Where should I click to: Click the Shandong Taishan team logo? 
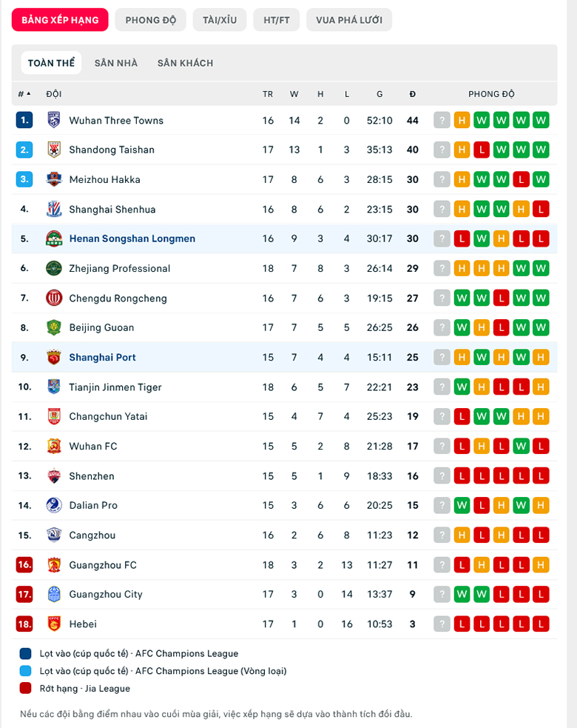coord(54,150)
